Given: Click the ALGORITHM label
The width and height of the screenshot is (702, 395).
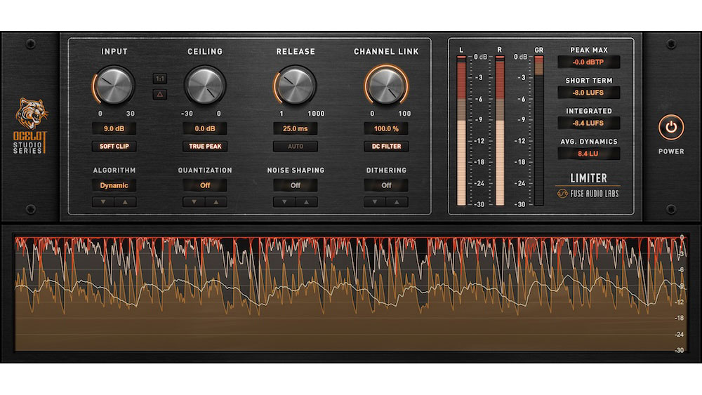Looking at the screenshot, I should coord(114,170).
